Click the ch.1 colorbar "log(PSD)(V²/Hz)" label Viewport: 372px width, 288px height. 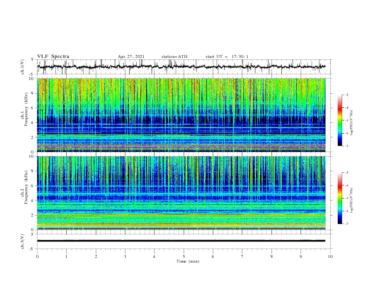(352, 123)
